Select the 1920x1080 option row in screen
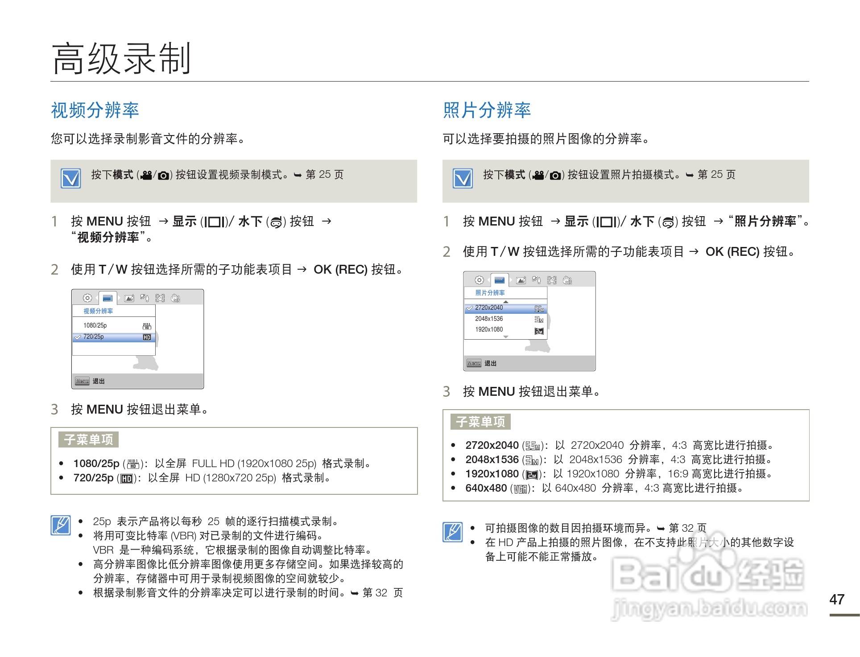 pos(506,330)
